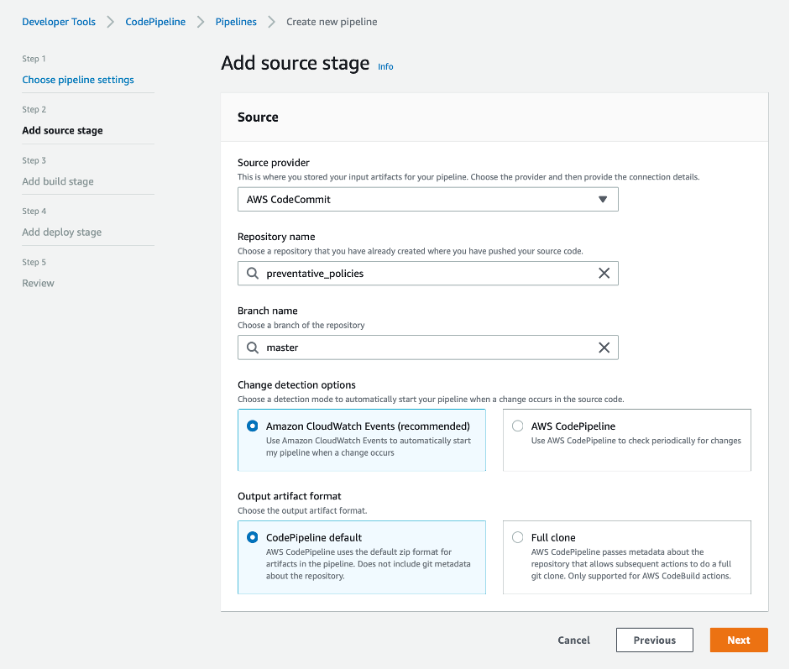Screen dimensions: 790x669
Task: Click inside the Repository name input field
Action: pos(420,273)
